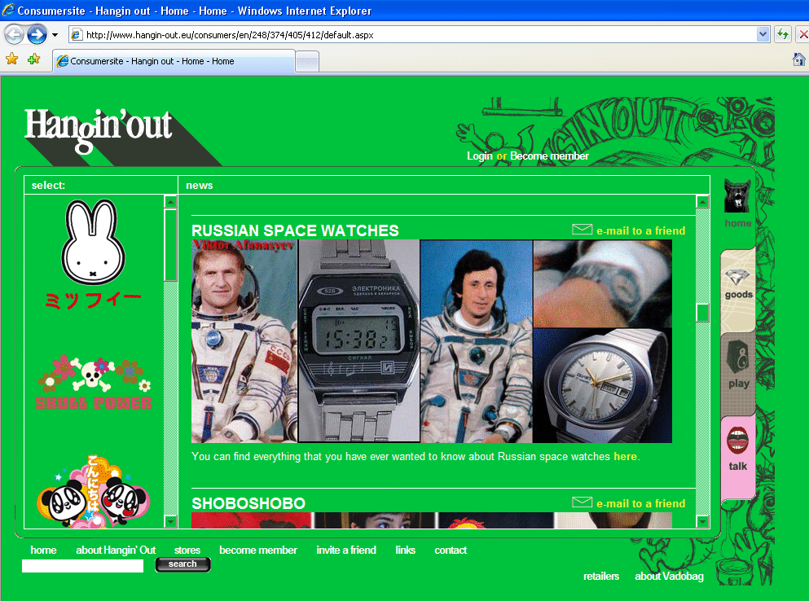Open the talk mouth tab
The image size is (809, 601).
[x=738, y=450]
